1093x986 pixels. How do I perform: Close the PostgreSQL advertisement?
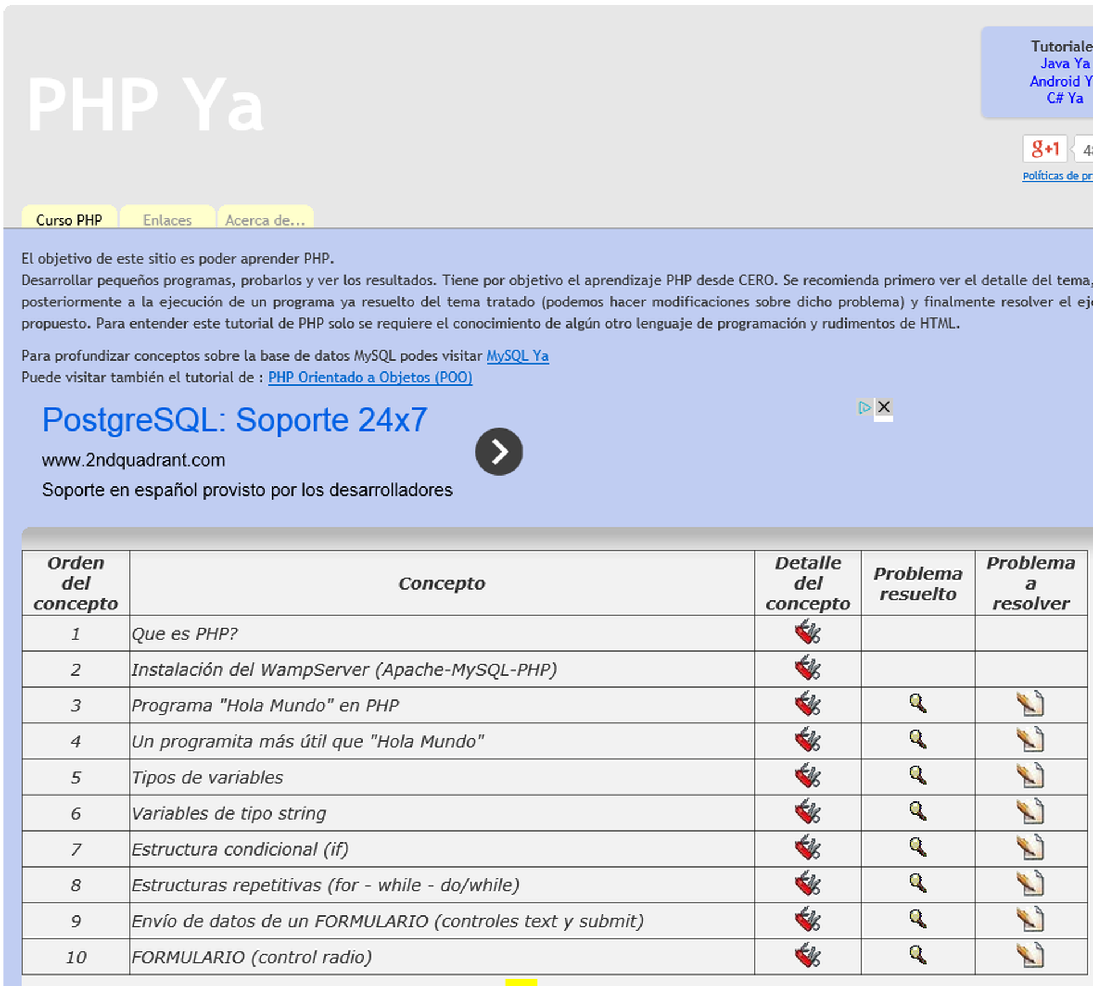click(x=884, y=407)
